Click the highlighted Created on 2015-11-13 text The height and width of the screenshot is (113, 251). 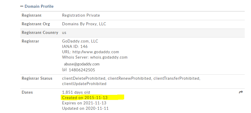pos(85,98)
